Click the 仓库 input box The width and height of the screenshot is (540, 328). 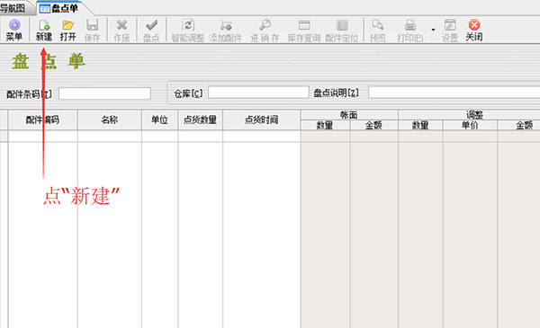pos(258,93)
